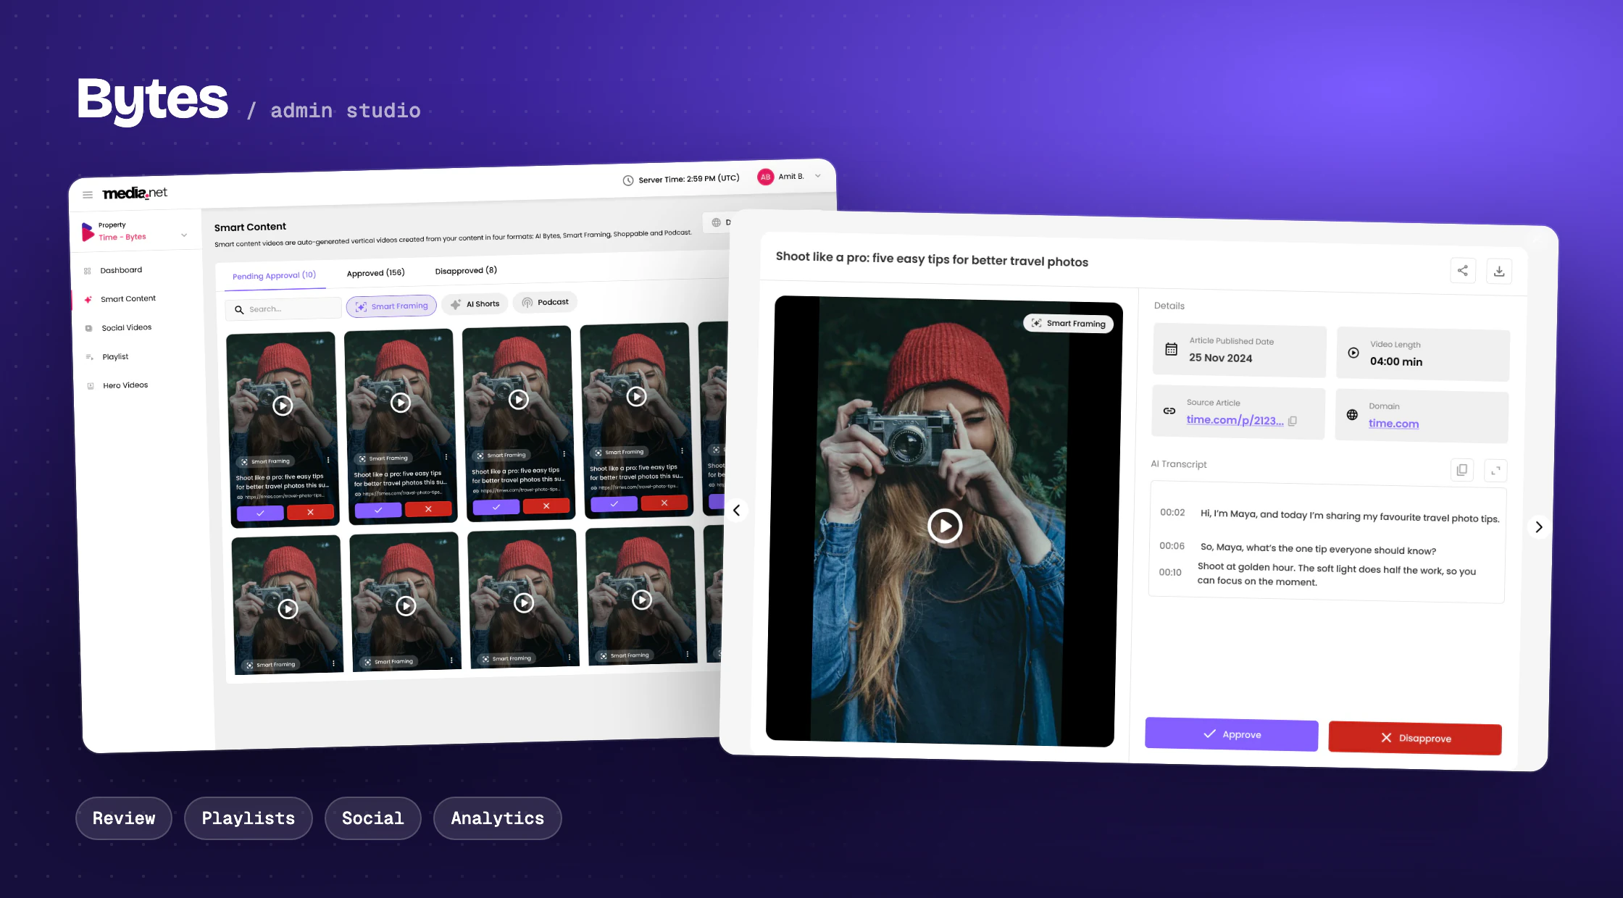Disapprove the third video card with red X
1623x898 pixels.
pyautogui.click(x=546, y=505)
